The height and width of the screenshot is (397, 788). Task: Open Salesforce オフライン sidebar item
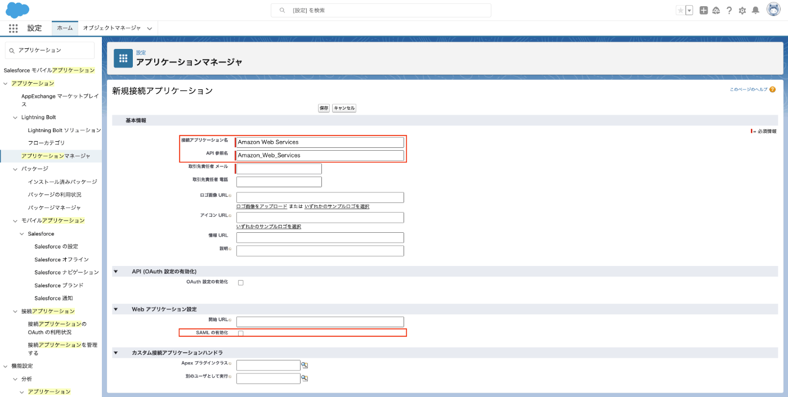(61, 259)
